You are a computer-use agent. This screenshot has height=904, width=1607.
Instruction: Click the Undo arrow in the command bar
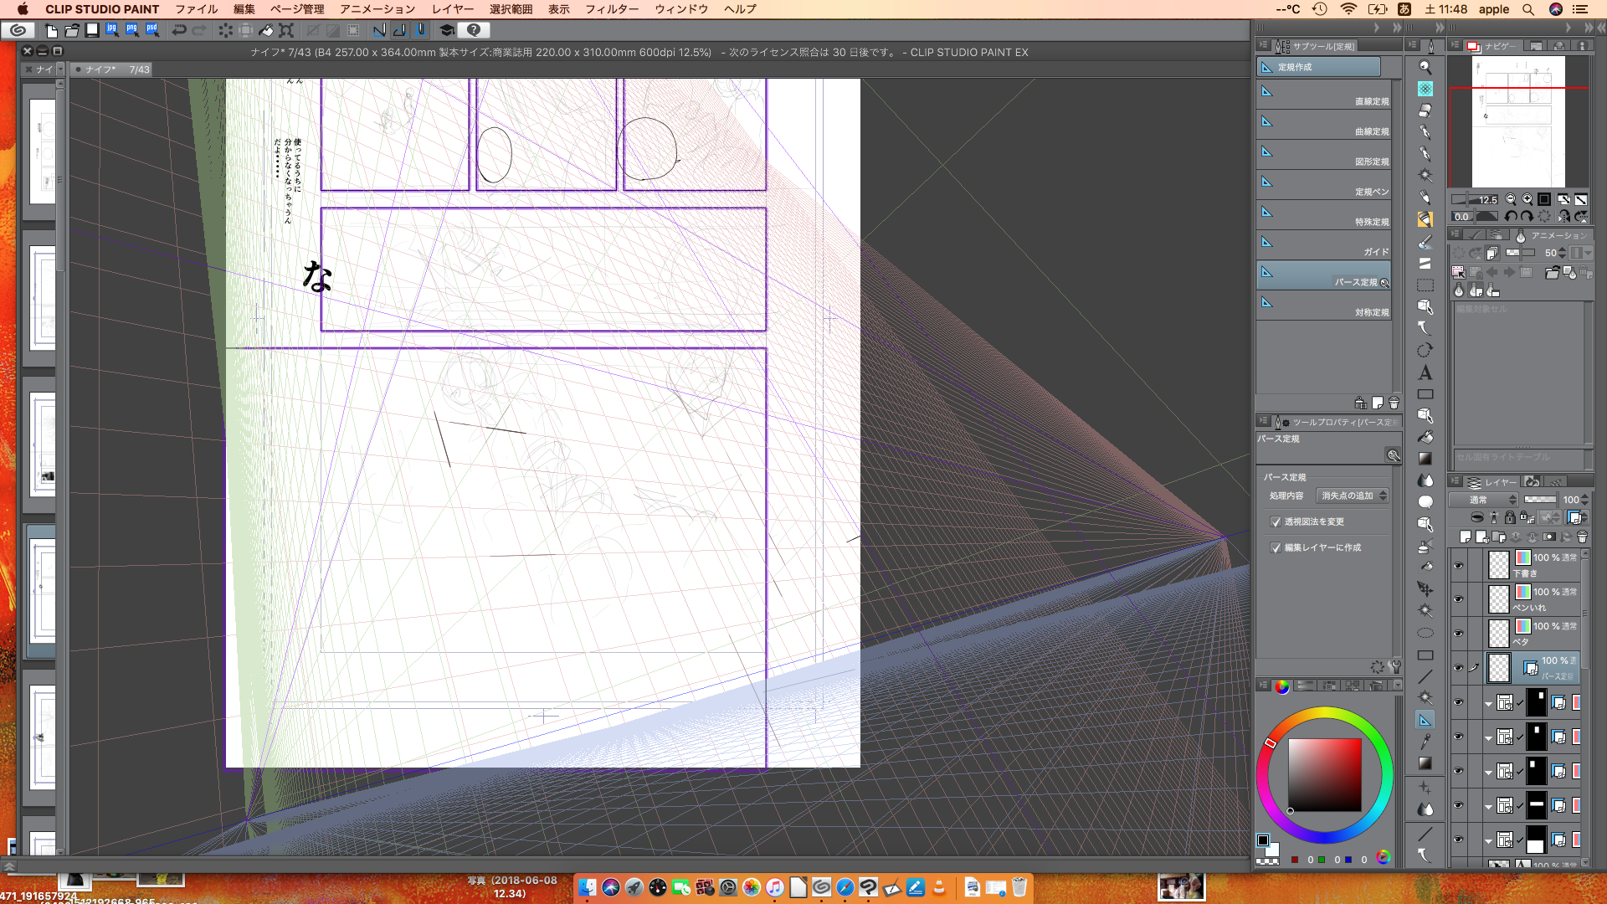click(179, 30)
